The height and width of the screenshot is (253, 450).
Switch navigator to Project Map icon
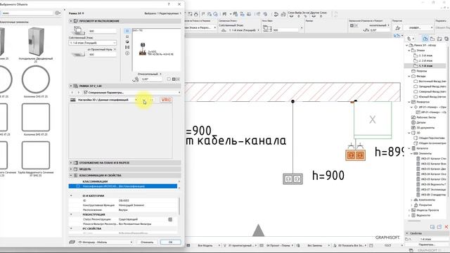click(425, 39)
